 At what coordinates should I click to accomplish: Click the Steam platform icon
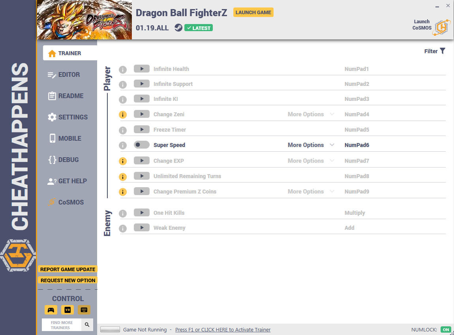pyautogui.click(x=178, y=28)
